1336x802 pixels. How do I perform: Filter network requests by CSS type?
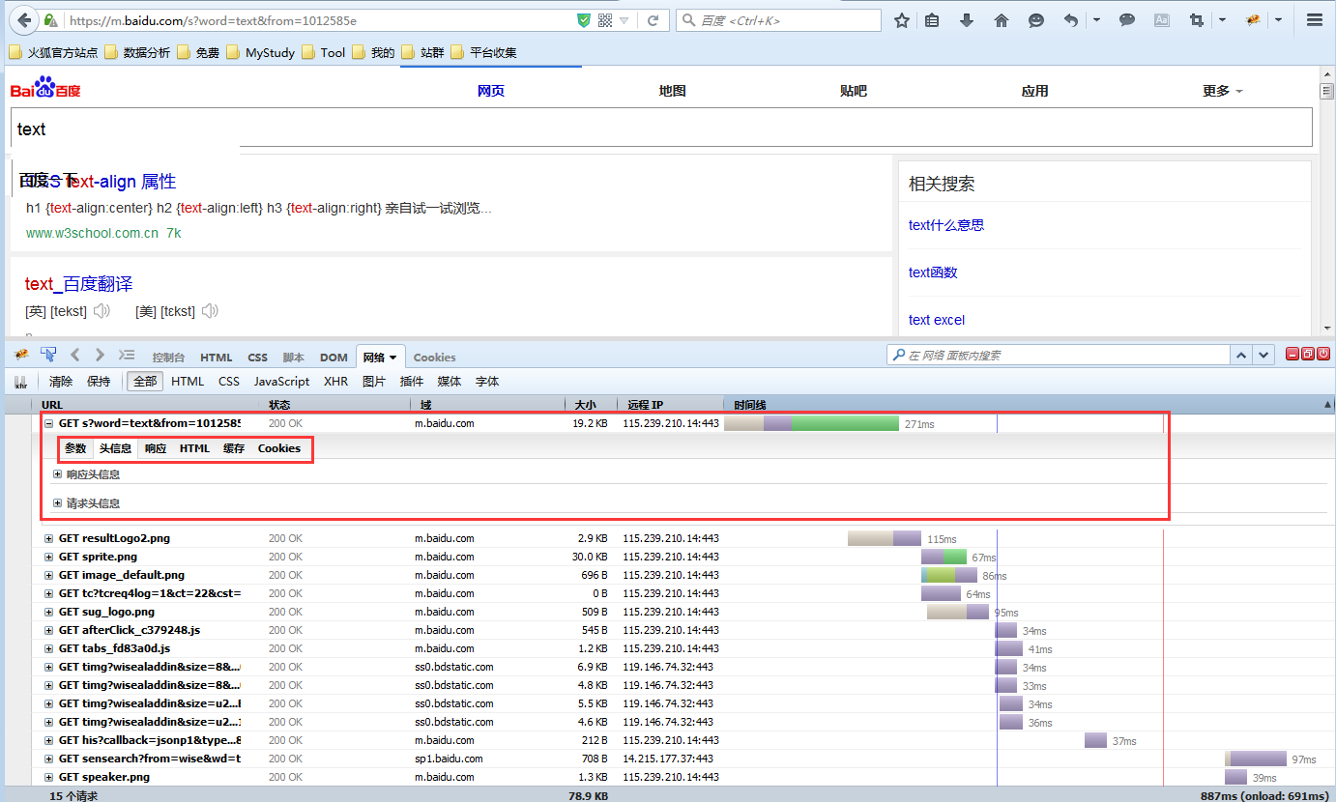pos(229,382)
